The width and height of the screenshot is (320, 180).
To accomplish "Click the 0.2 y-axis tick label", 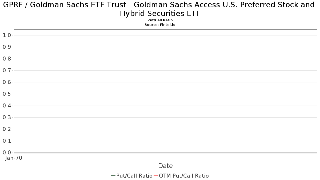I will coord(7,129).
